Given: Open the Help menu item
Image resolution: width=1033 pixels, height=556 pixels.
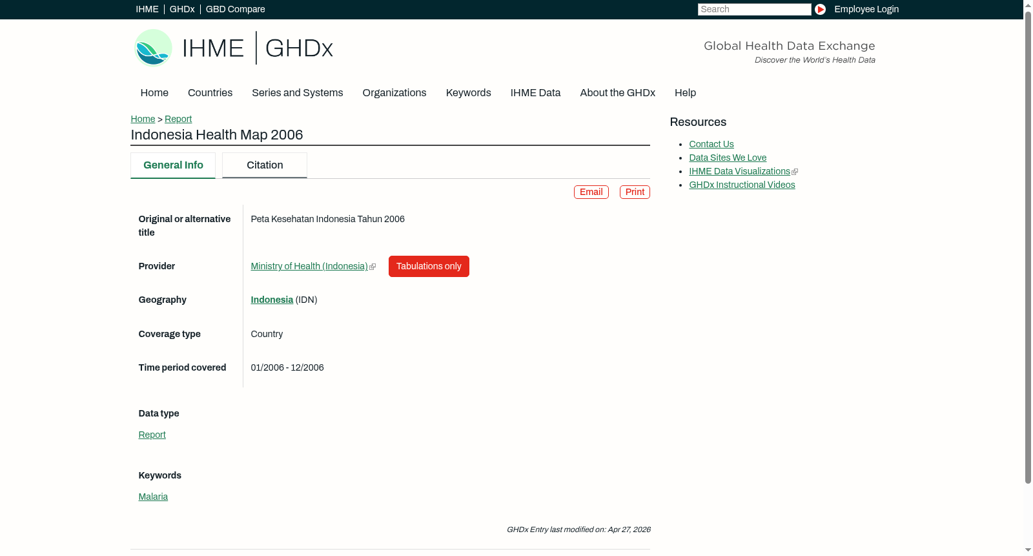Looking at the screenshot, I should pyautogui.click(x=685, y=92).
